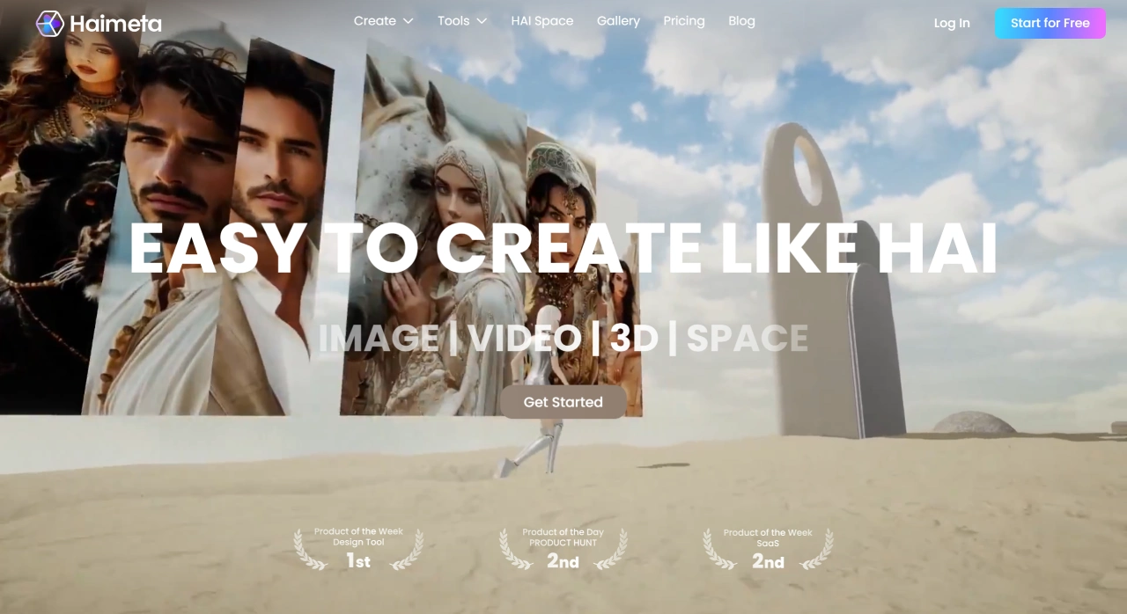Screen dimensions: 1127x614
Task: Go to the HAI Space page
Action: coord(541,21)
